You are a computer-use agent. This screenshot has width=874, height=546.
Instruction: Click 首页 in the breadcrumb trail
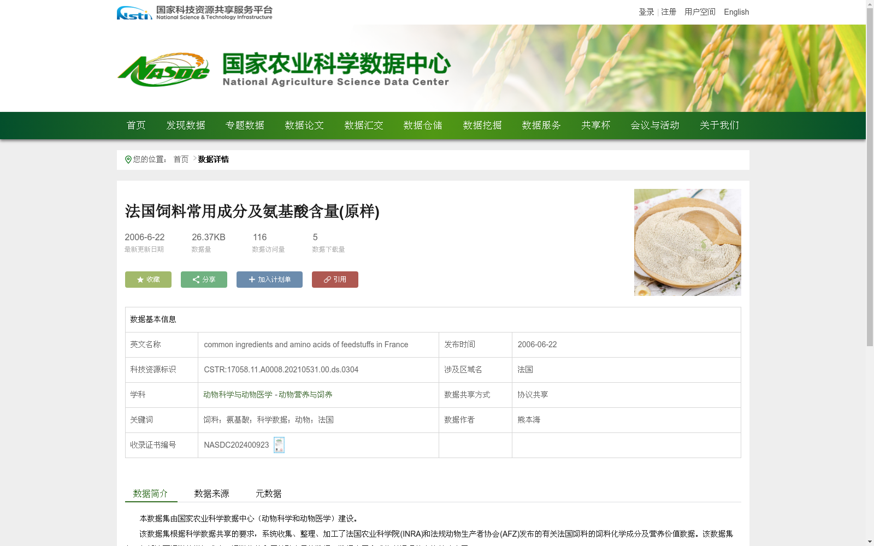[181, 159]
